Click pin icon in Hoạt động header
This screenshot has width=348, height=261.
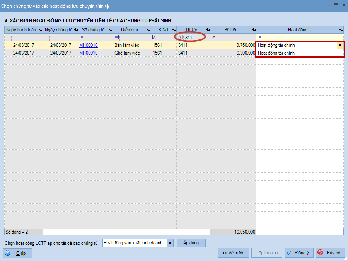[x=341, y=30]
